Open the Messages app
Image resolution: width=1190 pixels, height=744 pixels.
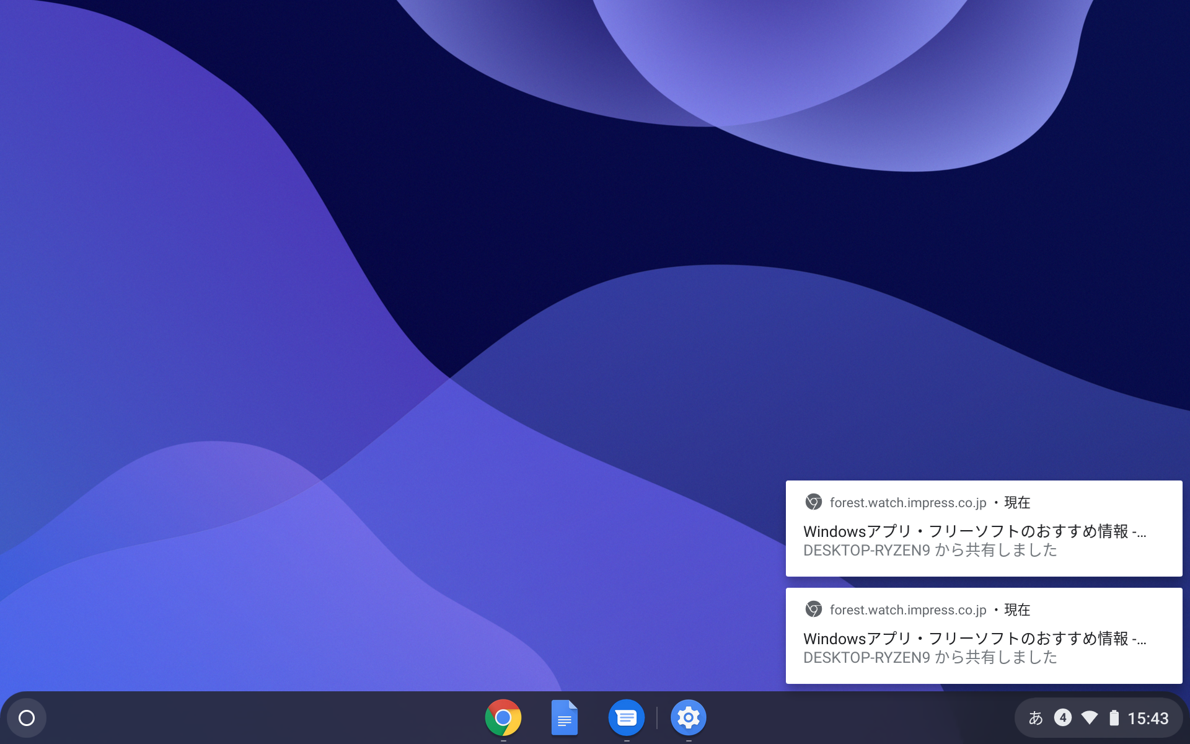pos(627,717)
